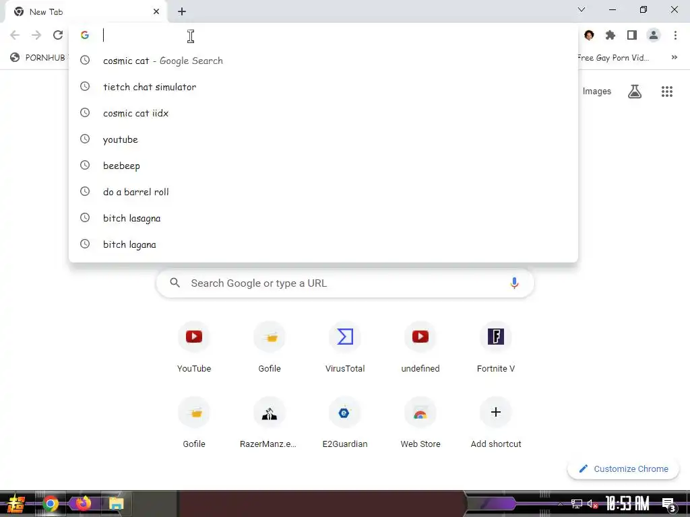Open the Extensions puzzle piece menu

610,35
